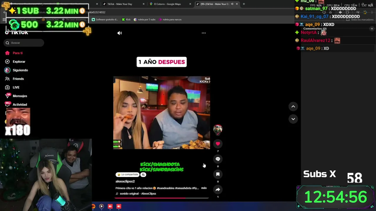Open the Kick bookmark

pos(126,20)
